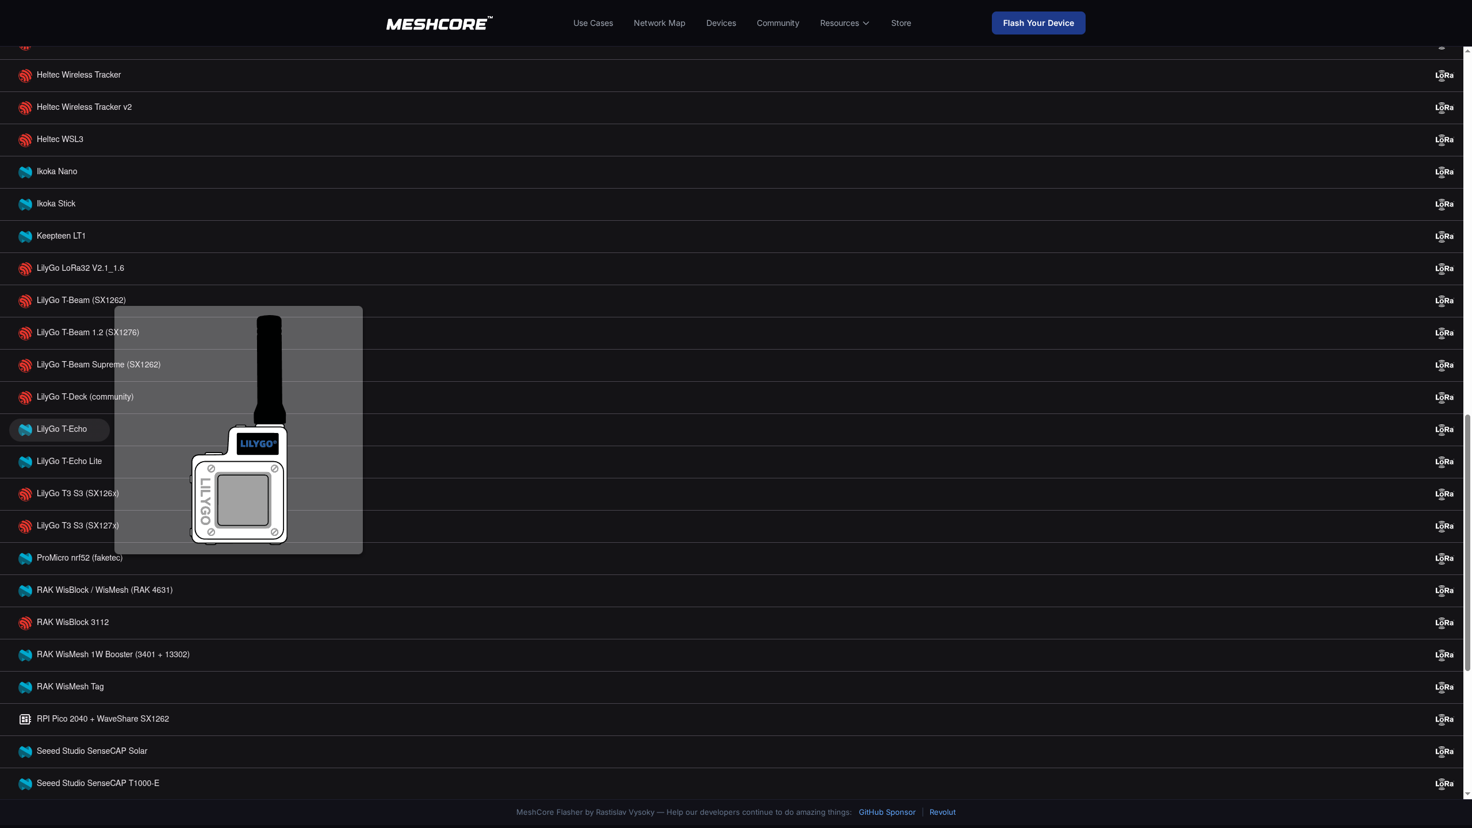Screen dimensions: 1472x828
Task: Open the Network Map menu item
Action: pos(659,23)
